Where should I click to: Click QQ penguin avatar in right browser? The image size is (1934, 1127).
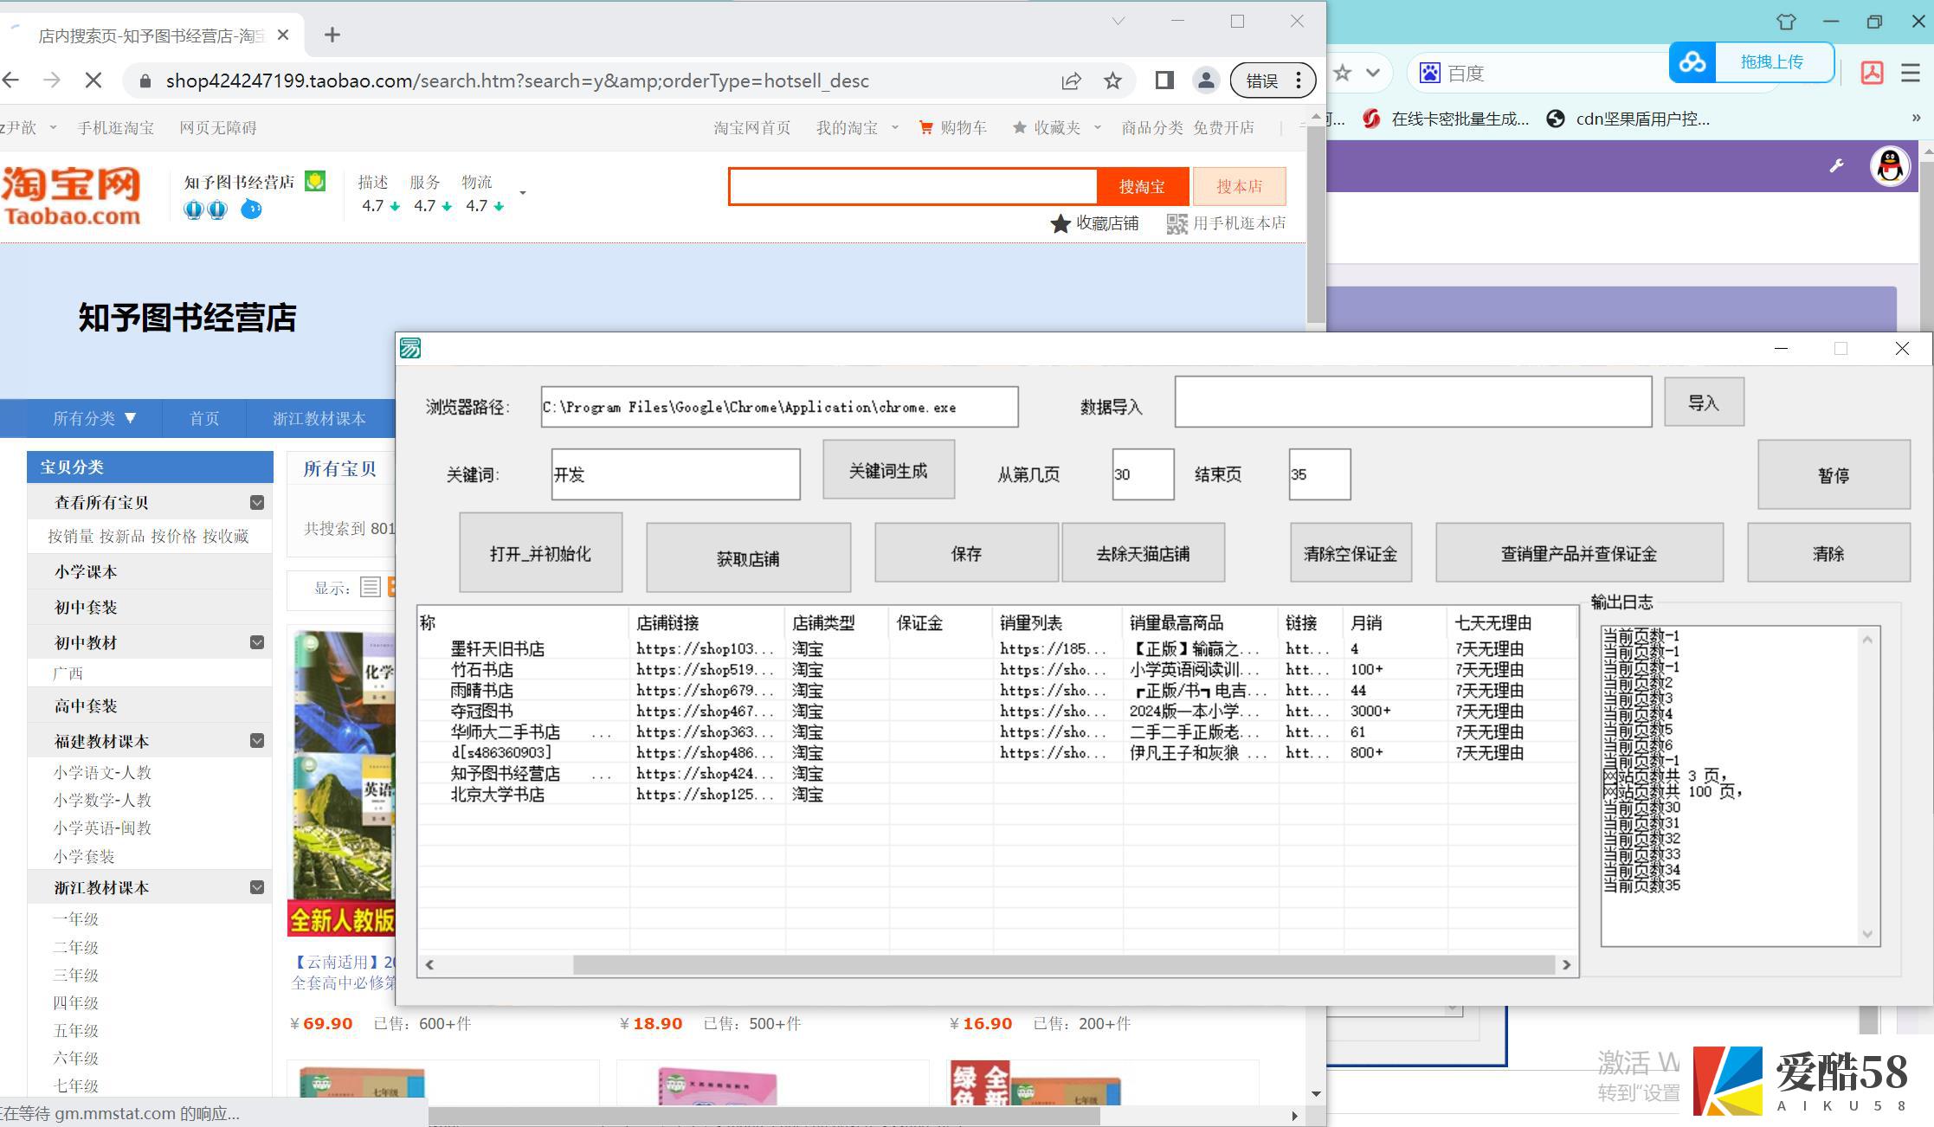(x=1890, y=165)
